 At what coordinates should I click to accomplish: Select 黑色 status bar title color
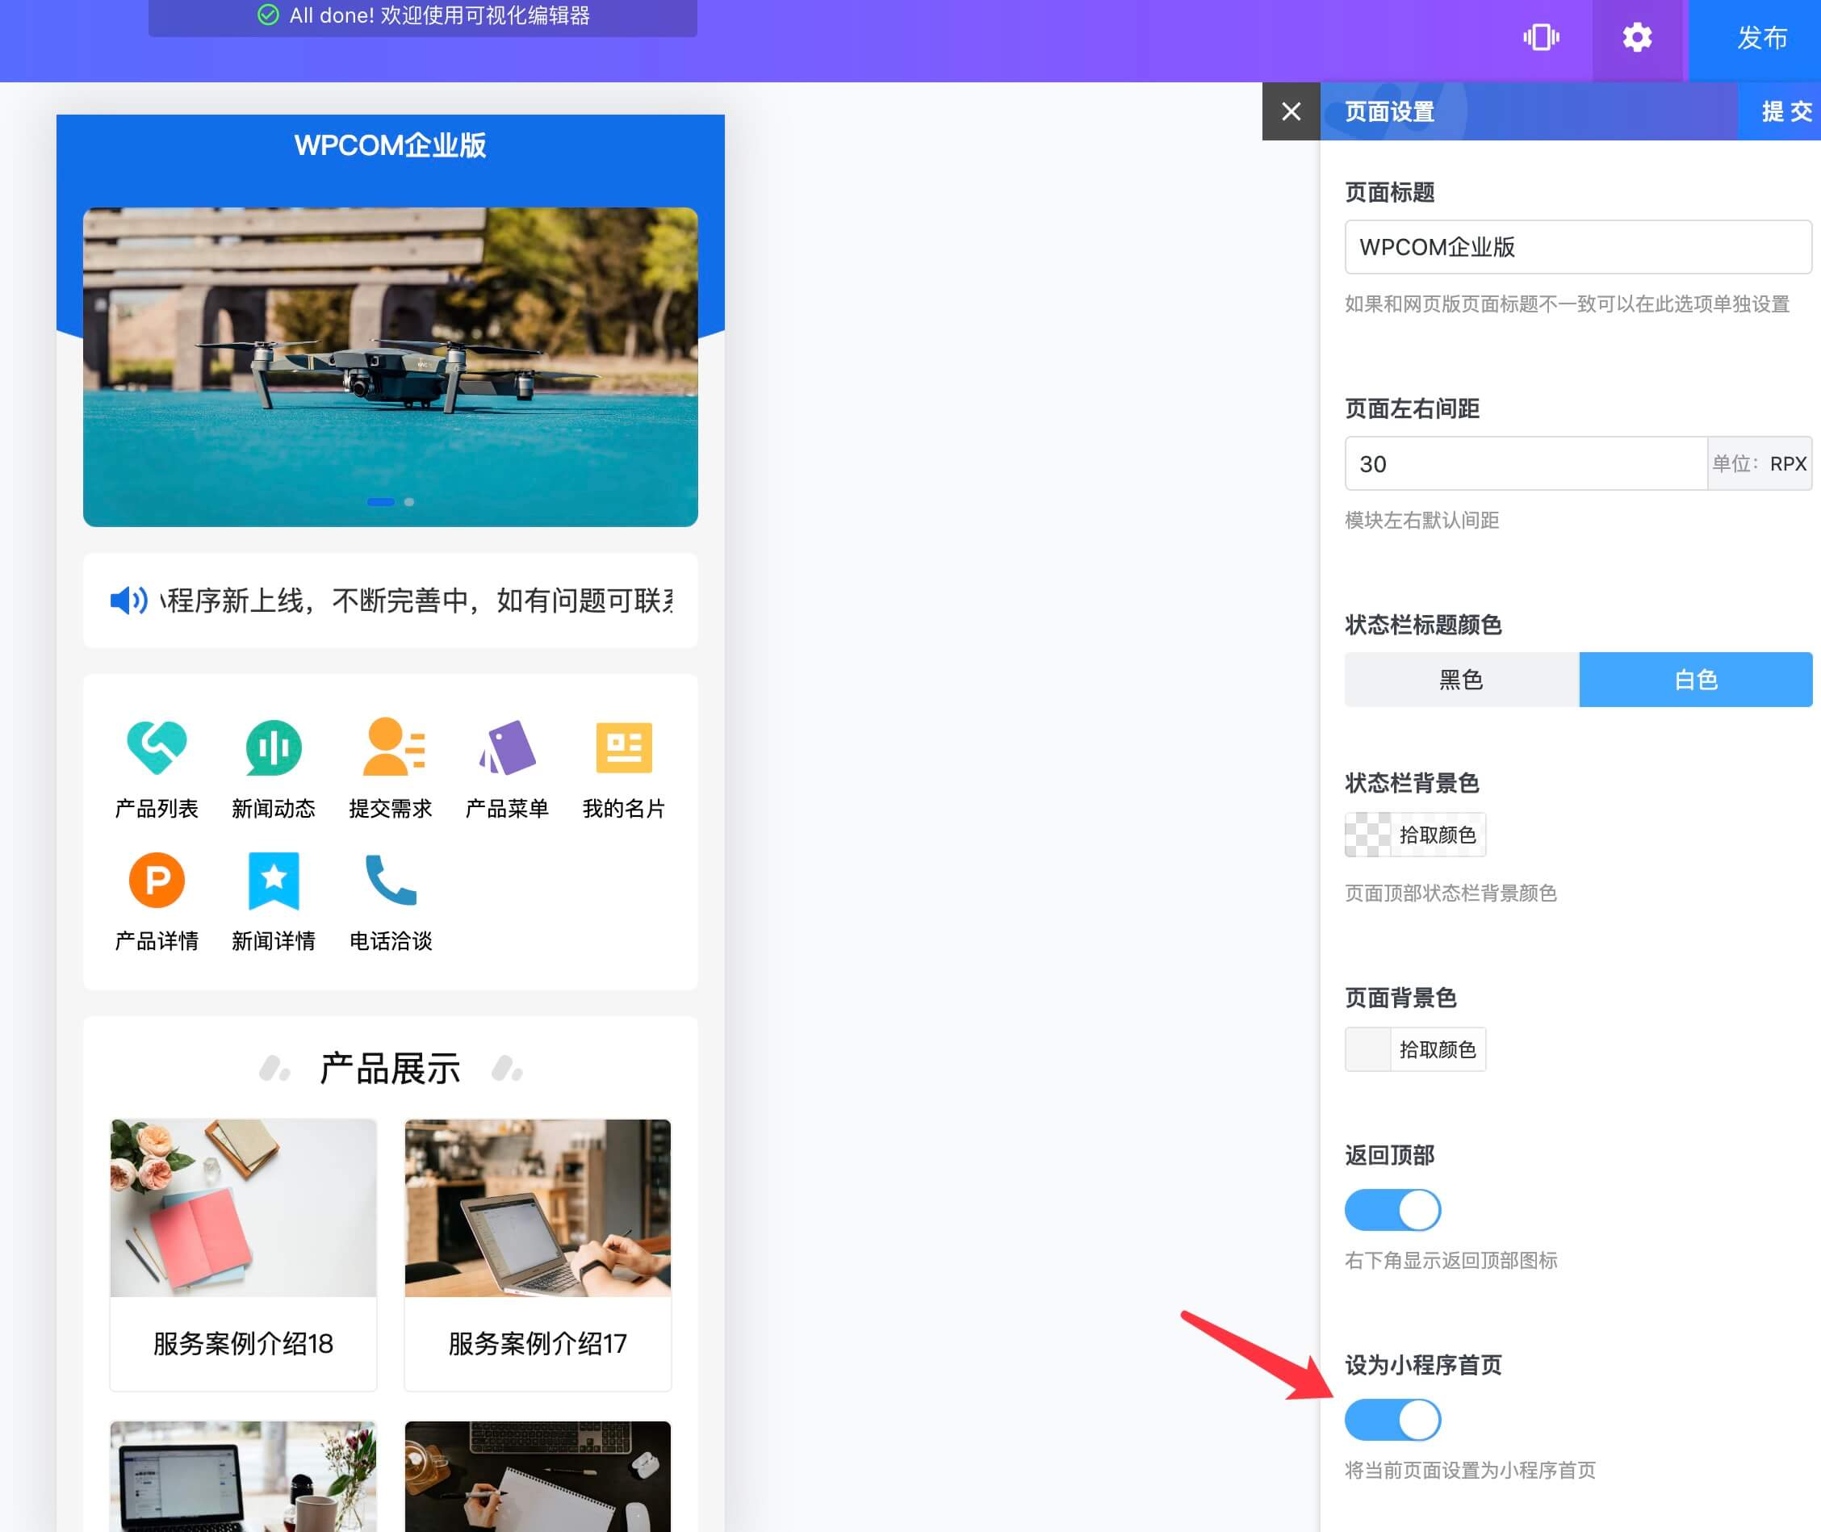(1462, 679)
